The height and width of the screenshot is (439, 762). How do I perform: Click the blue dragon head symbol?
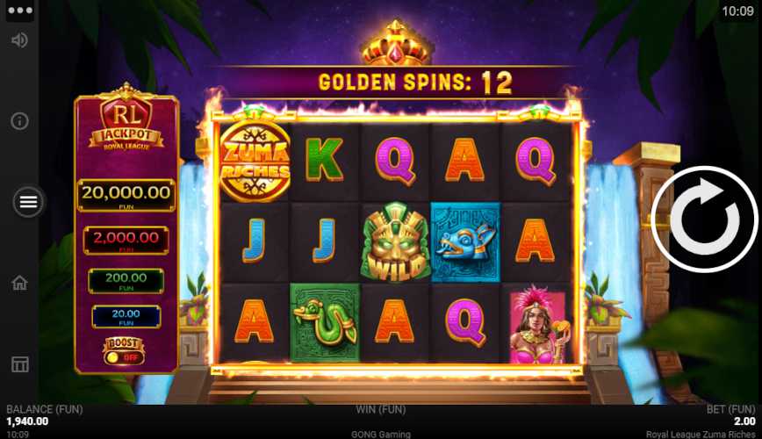point(465,242)
